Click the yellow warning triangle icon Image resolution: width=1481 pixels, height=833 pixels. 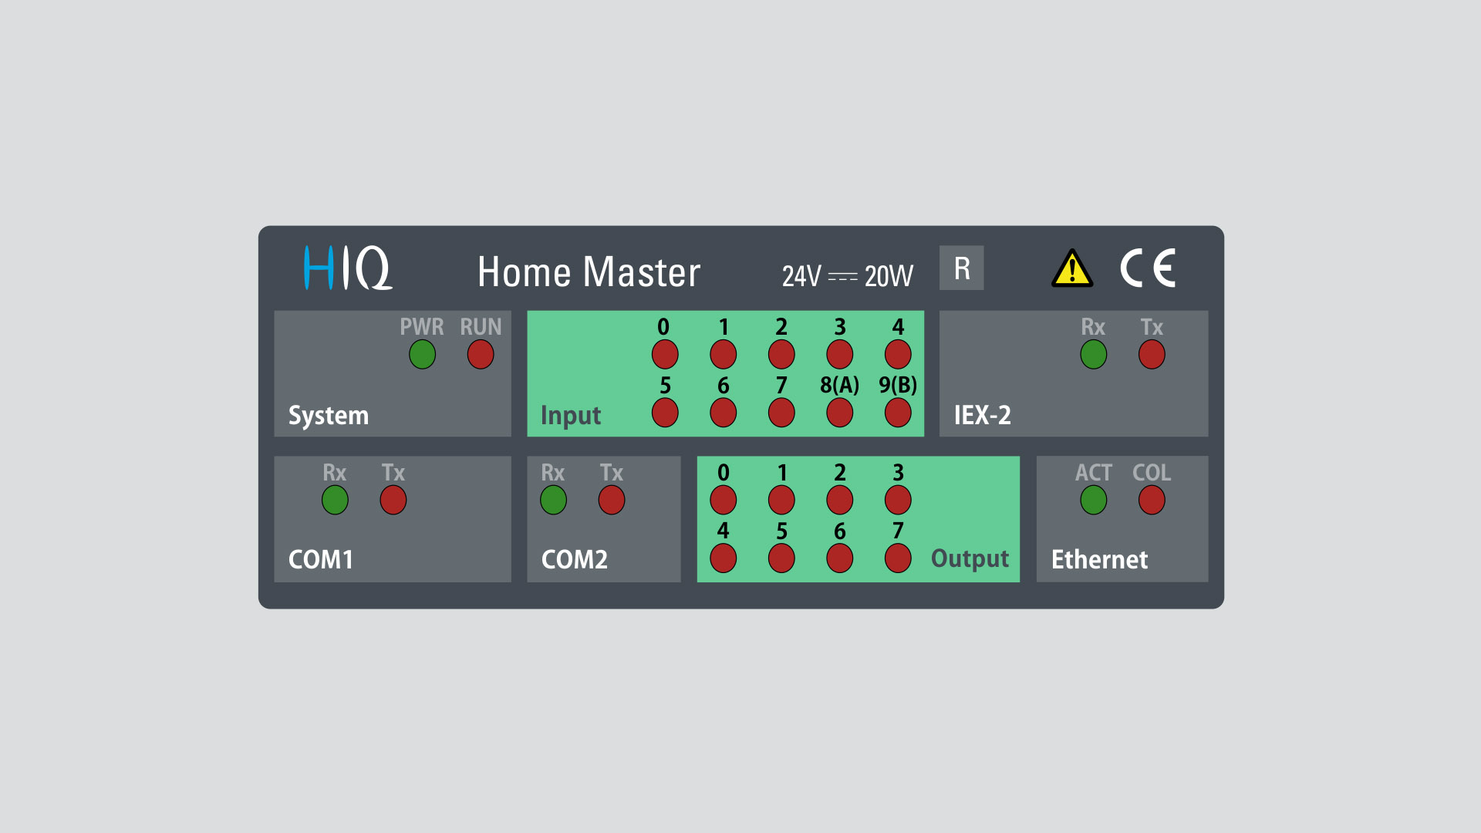pyautogui.click(x=1072, y=268)
